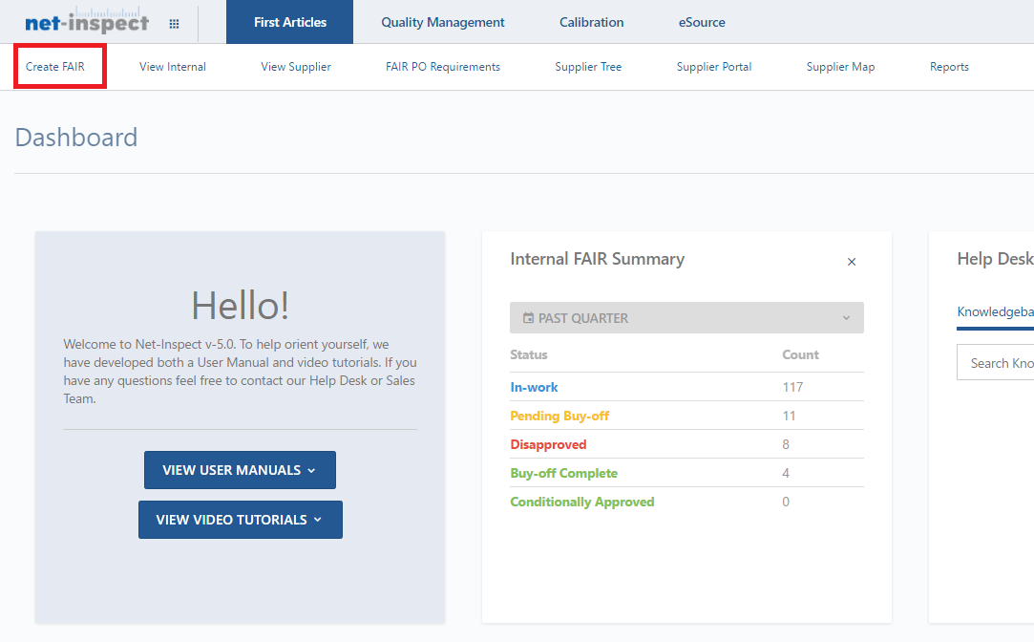Open FAIR PO Requirements
Screen dimensions: 1034x642
point(443,67)
